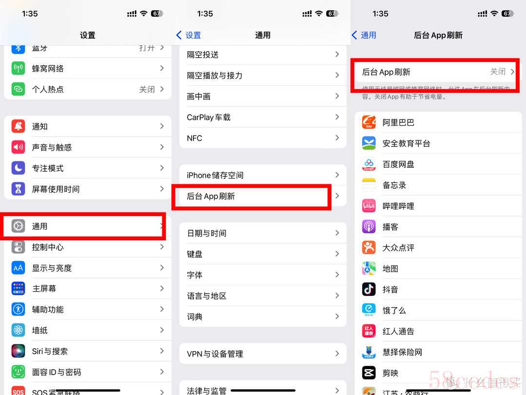
Task: Expand the iPhone储存空间 chevron
Action: (337, 175)
